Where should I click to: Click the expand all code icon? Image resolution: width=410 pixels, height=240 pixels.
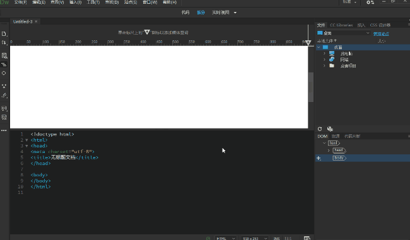pyautogui.click(x=4, y=86)
